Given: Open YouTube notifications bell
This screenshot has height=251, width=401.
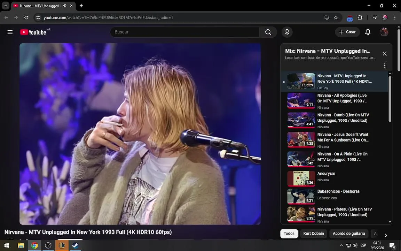Looking at the screenshot, I should click(x=368, y=32).
